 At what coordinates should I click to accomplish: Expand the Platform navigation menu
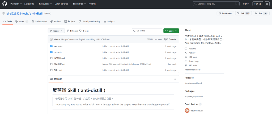tap(16, 4)
